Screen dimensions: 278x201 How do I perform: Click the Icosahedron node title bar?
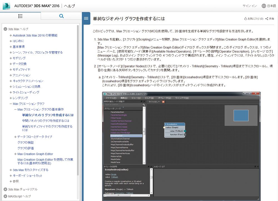(x=175, y=124)
